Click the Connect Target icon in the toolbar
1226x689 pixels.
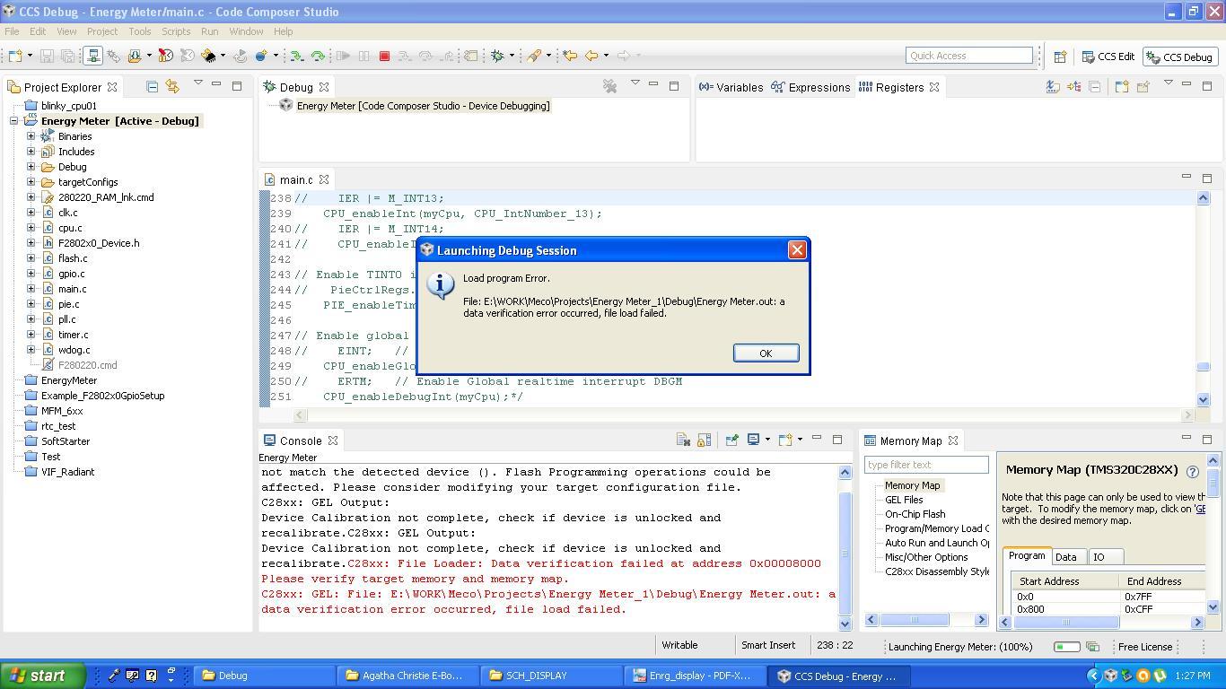pos(92,57)
